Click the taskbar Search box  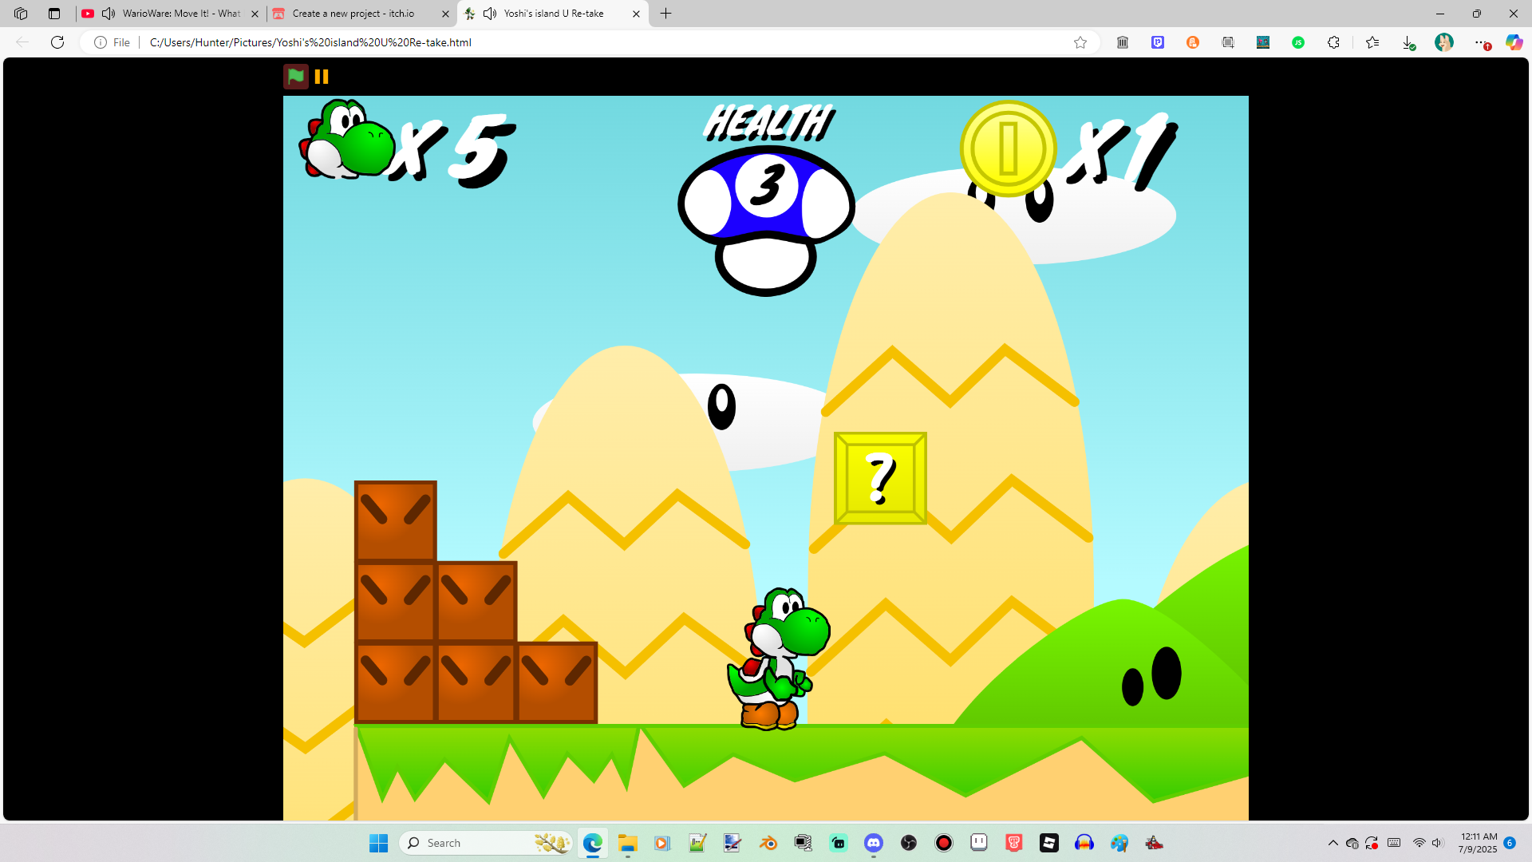coord(486,843)
